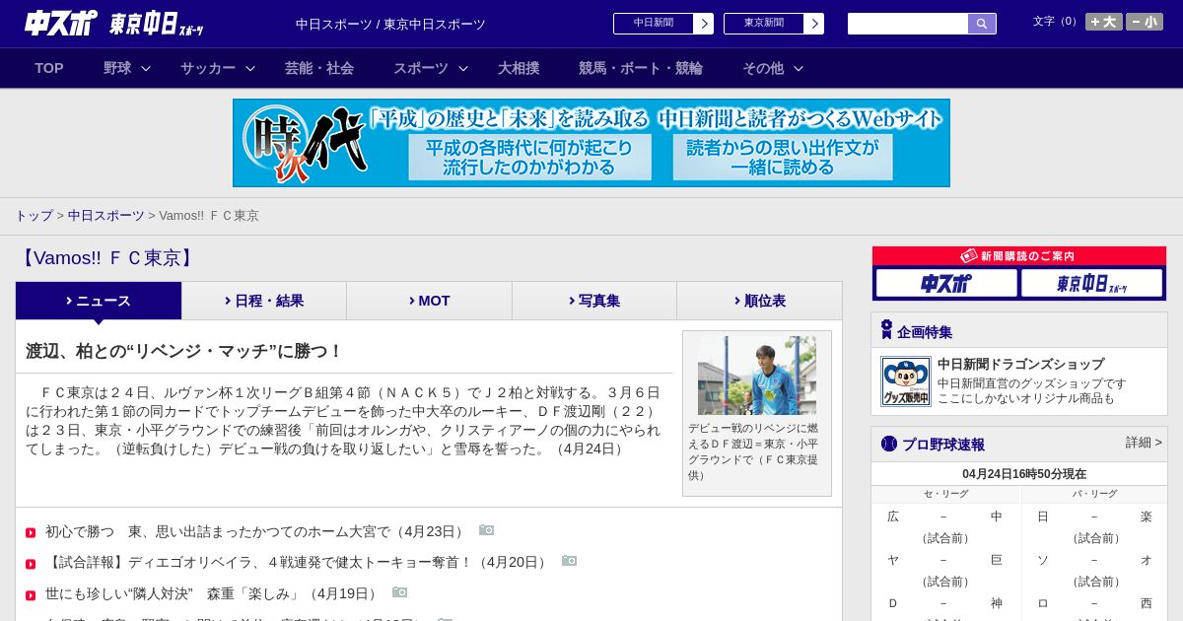1183x621 pixels.
Task: Open the player photo thumbnail
Action: 757,376
